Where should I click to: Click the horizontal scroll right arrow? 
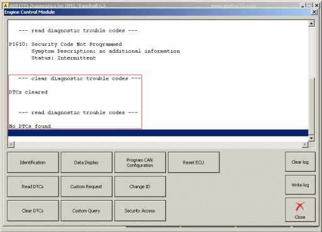[x=305, y=144]
